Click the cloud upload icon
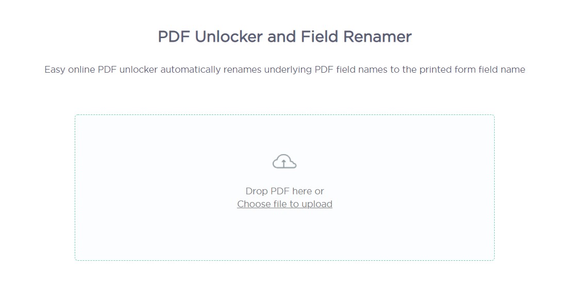 (284, 162)
